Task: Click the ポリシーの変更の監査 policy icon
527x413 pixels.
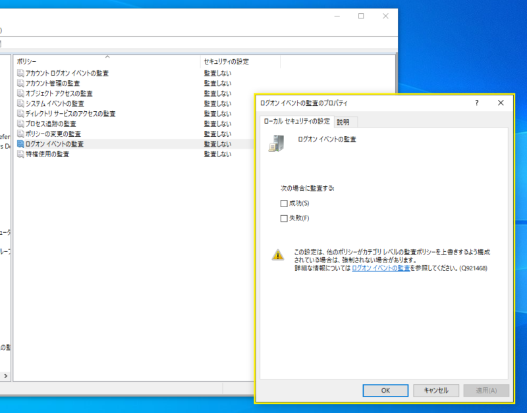Action: [x=20, y=134]
